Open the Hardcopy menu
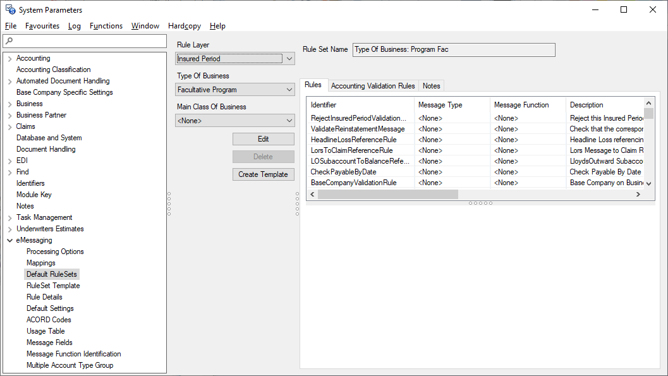This screenshot has width=668, height=376. coord(185,26)
